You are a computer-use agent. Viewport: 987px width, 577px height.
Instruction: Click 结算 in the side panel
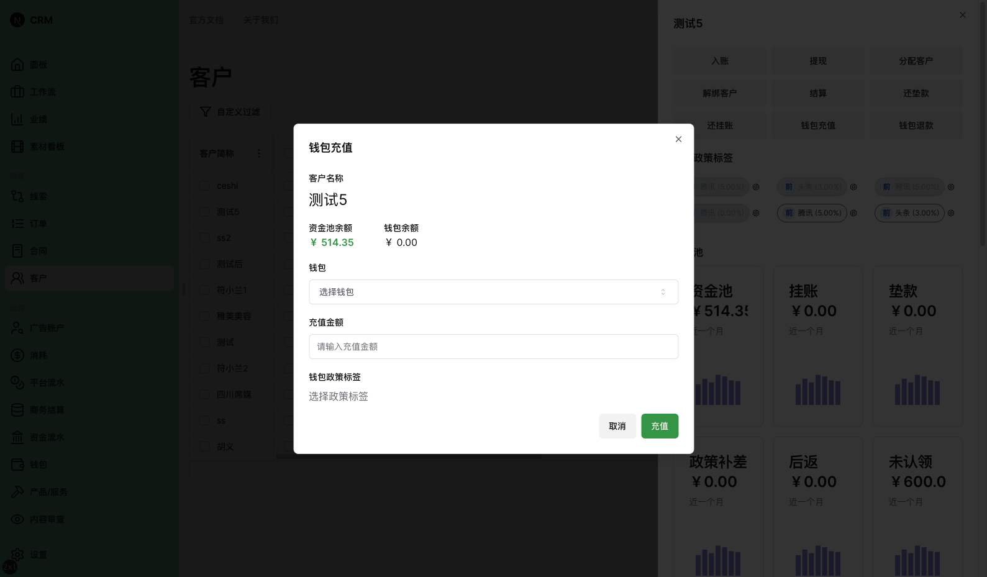click(818, 93)
